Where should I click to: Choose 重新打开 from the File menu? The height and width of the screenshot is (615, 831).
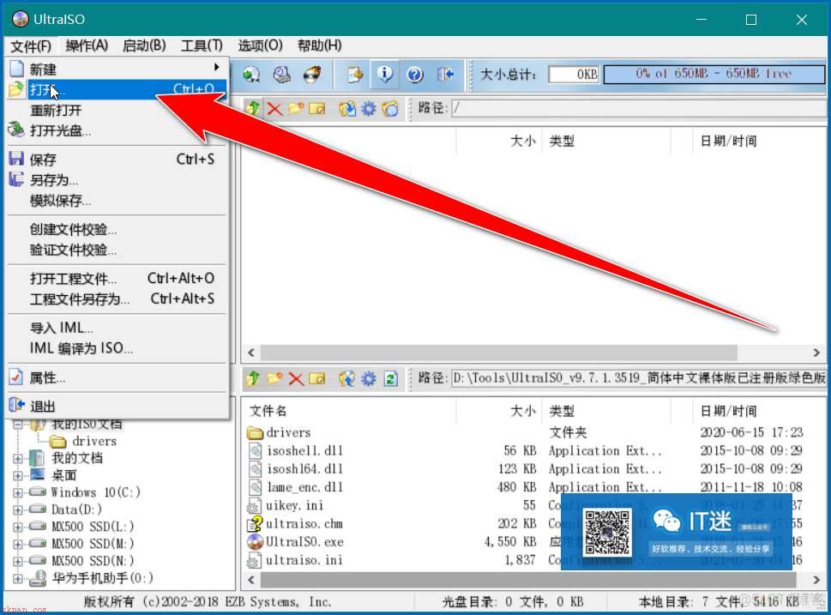click(x=117, y=111)
